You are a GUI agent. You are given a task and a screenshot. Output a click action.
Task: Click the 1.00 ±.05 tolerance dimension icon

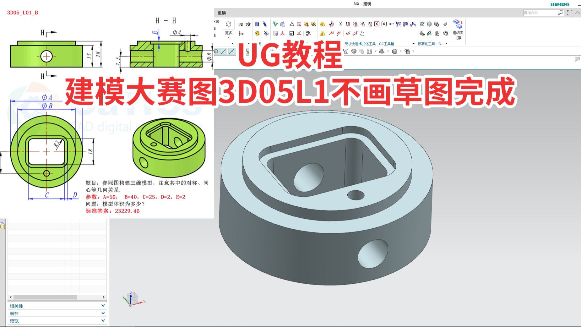(x=347, y=25)
